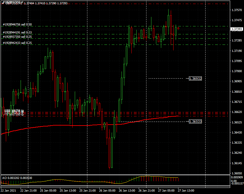Click the 25 Jan 21:00 time label
This screenshot has height=194, width=244.
pos(87,191)
